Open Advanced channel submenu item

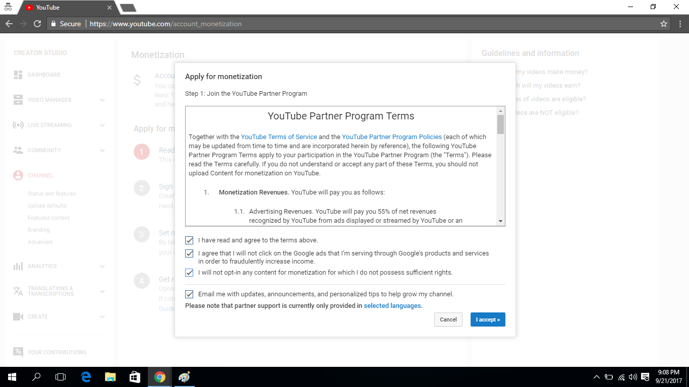point(40,242)
